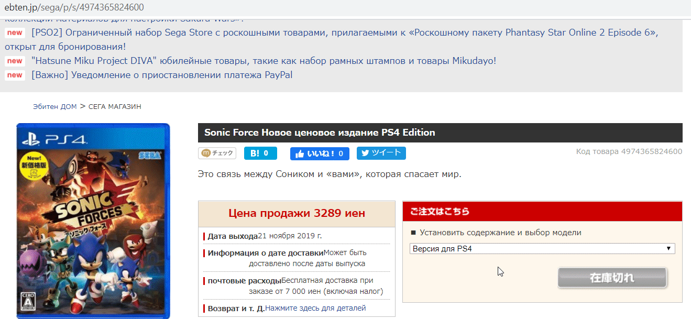Click the Hatena Bookmark B! button

click(x=260, y=153)
